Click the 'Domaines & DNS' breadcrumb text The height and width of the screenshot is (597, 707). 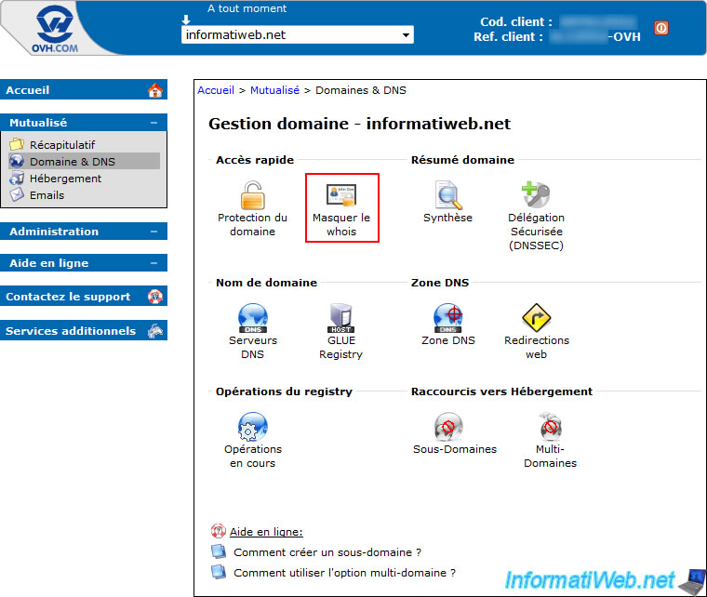(x=361, y=90)
